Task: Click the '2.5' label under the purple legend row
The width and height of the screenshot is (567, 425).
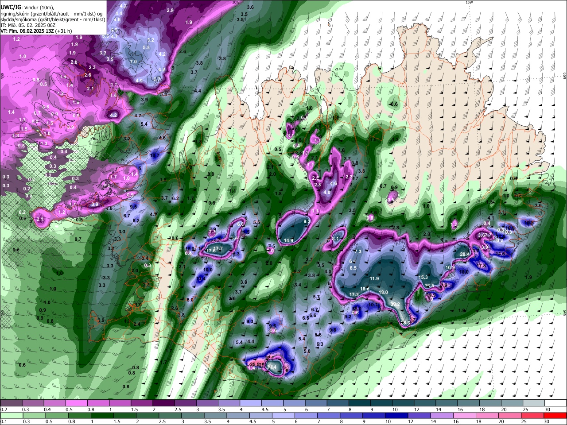Action: 178,410
